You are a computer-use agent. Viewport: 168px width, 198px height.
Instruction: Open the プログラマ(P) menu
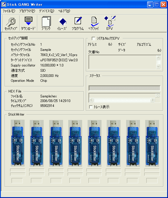[27, 11]
